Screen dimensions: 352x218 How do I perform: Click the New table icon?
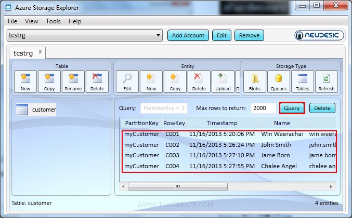(25, 81)
